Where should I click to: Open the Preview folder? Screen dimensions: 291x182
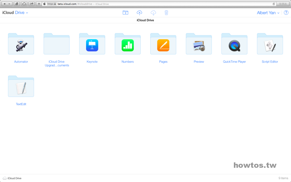click(x=199, y=44)
